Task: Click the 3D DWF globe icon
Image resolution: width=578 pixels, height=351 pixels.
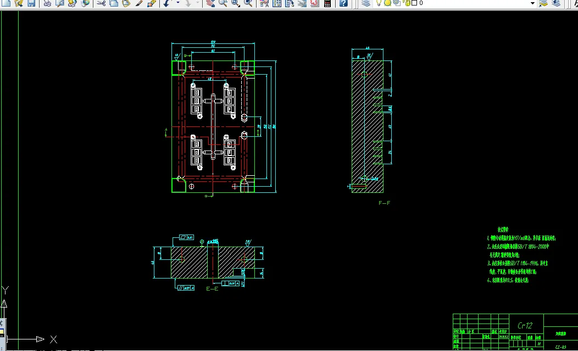Action: click(85, 3)
